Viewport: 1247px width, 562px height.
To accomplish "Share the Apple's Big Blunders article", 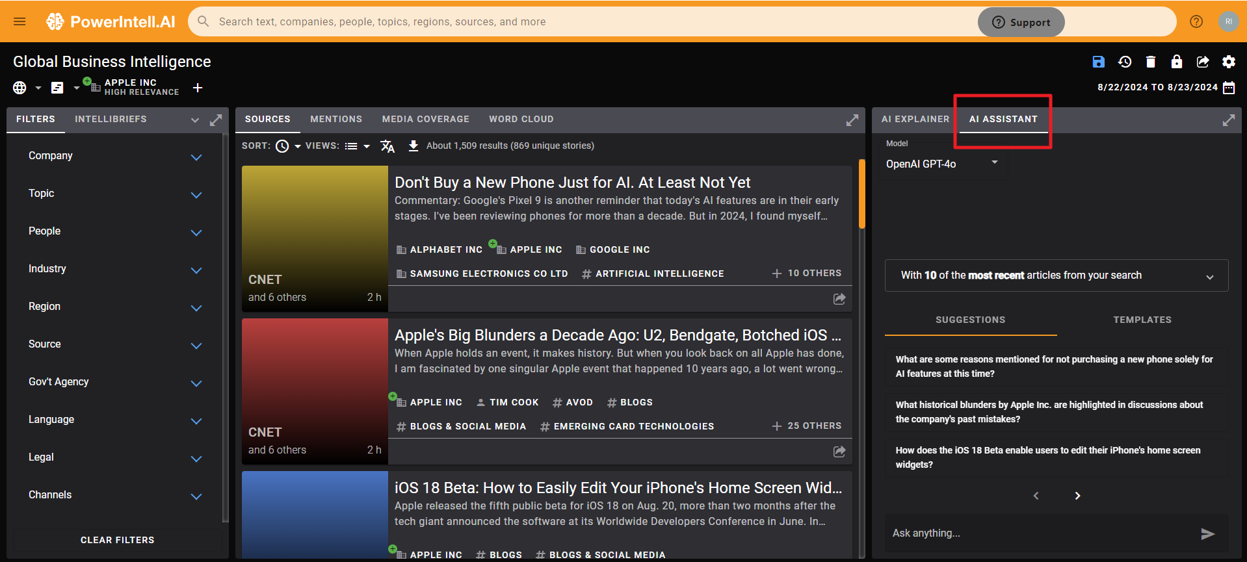I will point(839,452).
